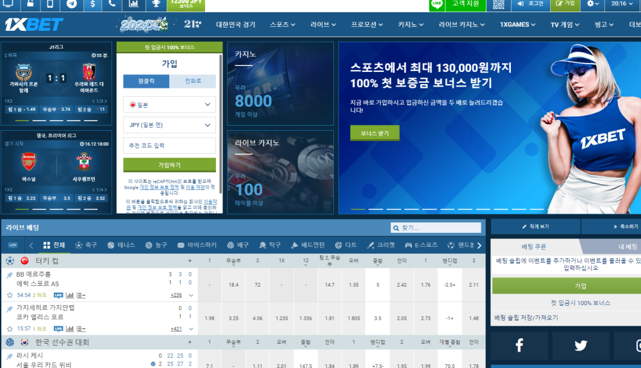Screen dimensions: 641x368
Task: Collapse the bet slip with 축소하기
Action: [x=611, y=226]
